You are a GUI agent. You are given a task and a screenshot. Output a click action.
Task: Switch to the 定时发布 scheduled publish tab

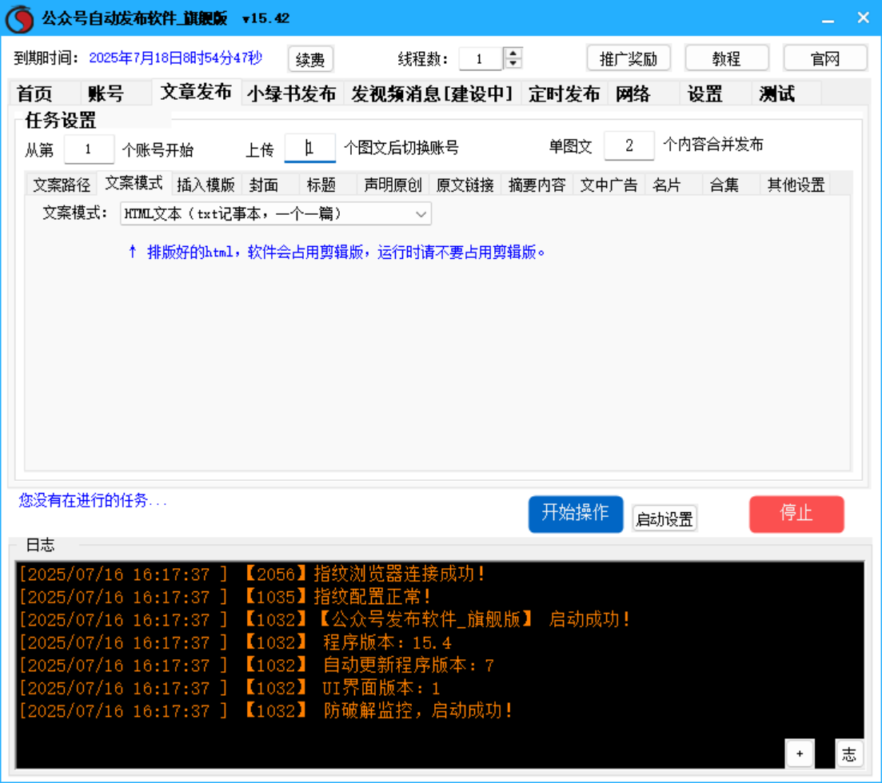[x=565, y=93]
